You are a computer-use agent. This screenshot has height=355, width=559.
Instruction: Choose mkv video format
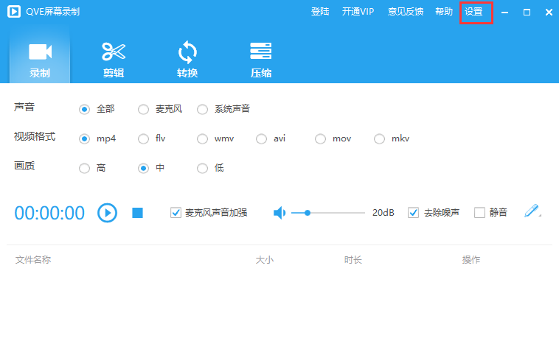point(379,138)
